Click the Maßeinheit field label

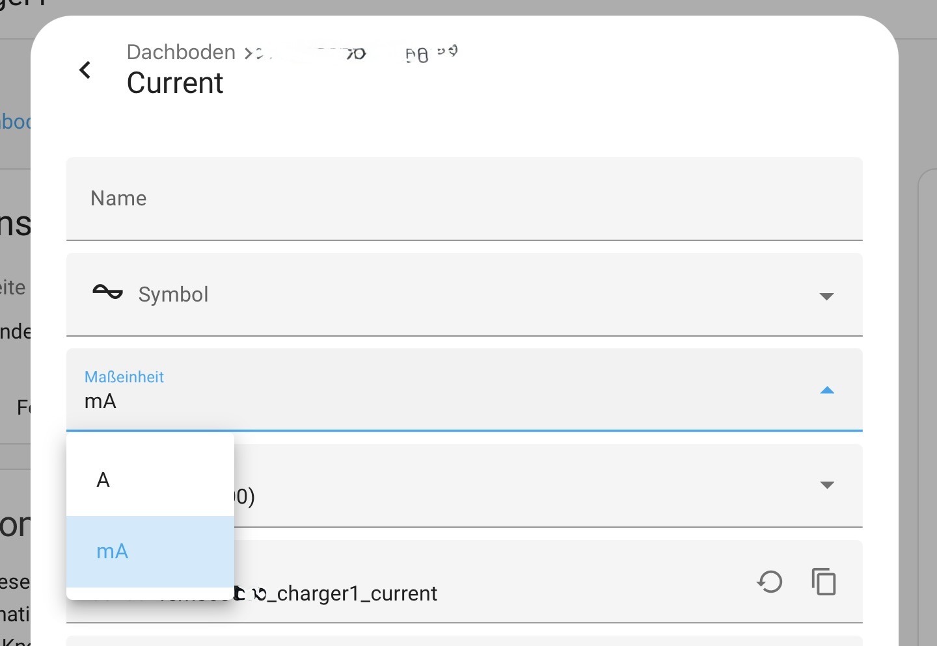click(x=124, y=377)
